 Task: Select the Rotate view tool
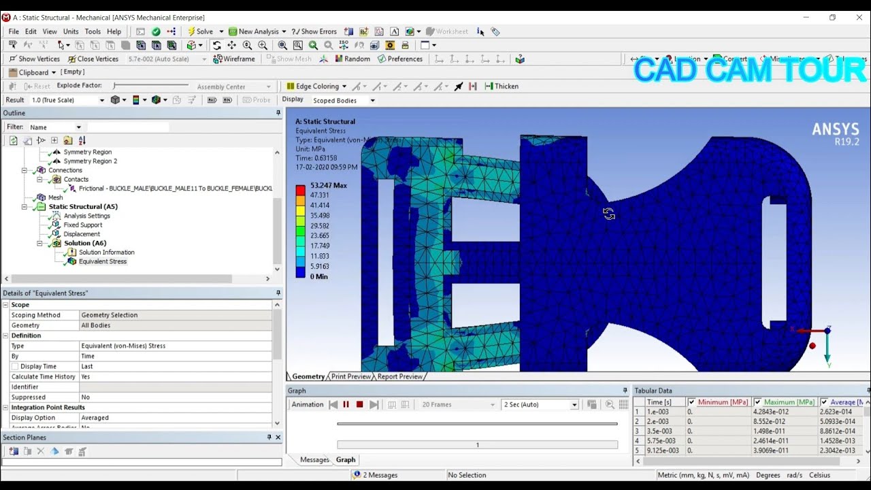(x=216, y=46)
